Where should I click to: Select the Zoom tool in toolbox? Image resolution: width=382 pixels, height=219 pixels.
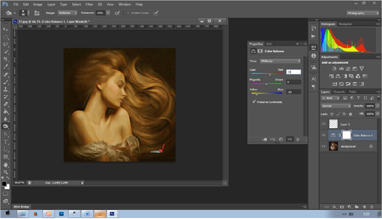(6, 172)
